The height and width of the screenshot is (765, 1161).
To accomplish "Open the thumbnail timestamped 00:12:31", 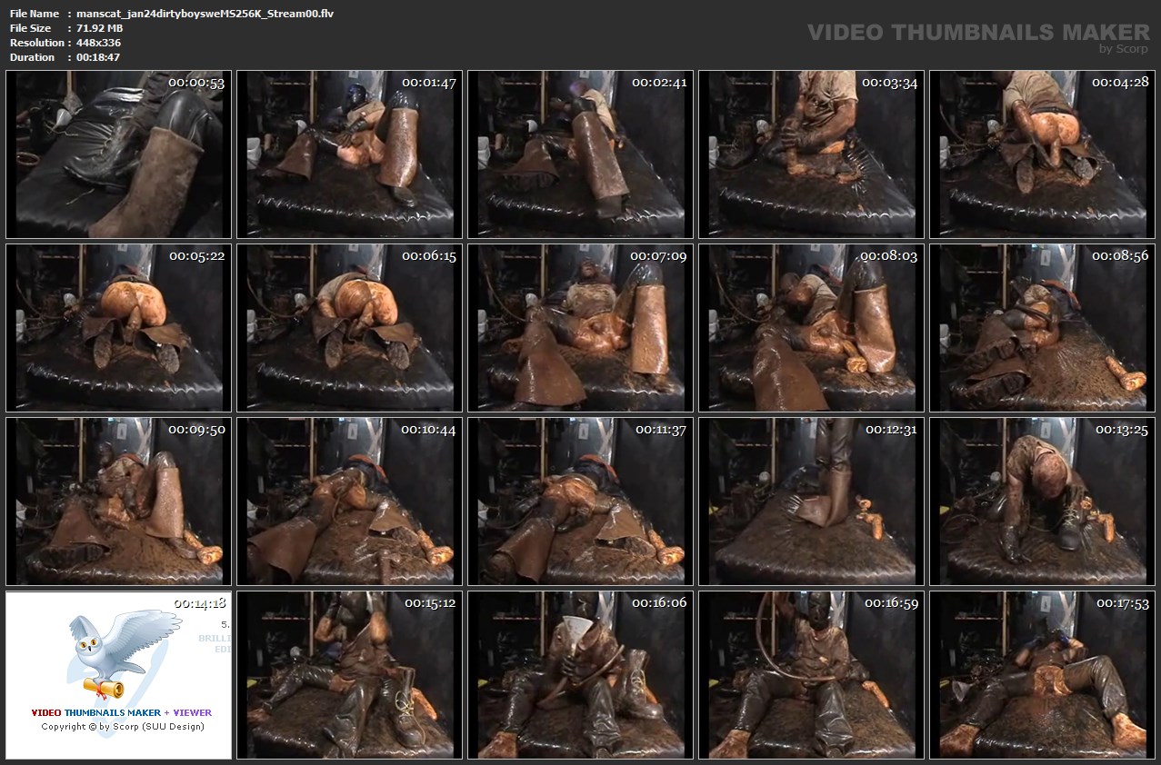I will point(811,502).
